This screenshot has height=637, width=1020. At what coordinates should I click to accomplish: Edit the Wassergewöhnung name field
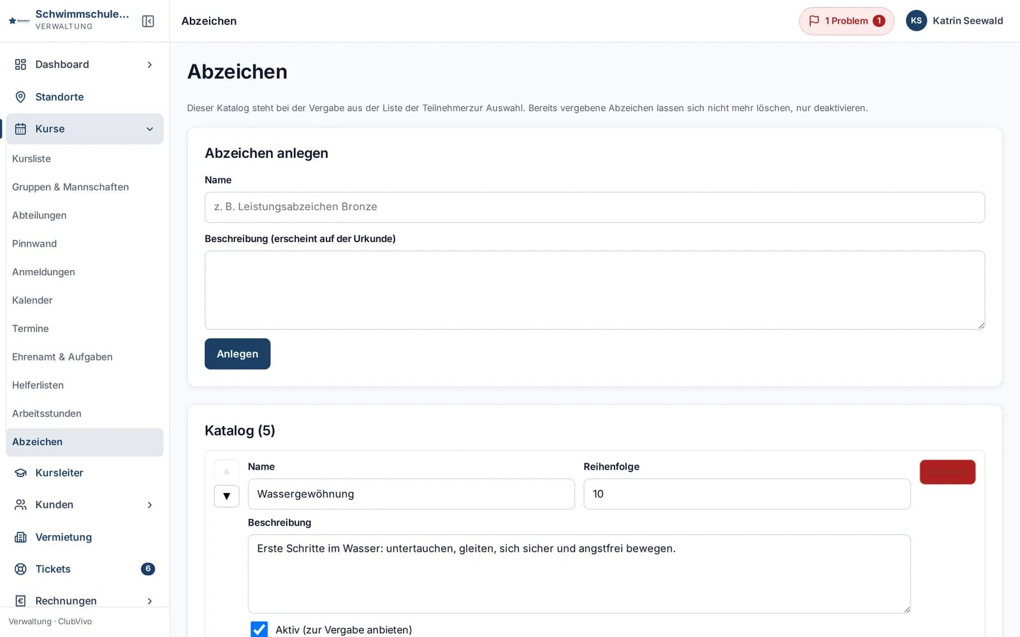pos(411,494)
